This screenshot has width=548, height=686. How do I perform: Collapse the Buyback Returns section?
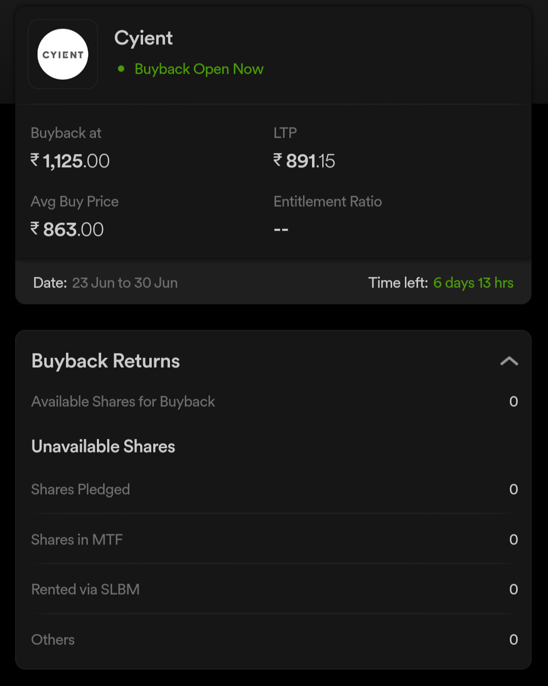509,361
